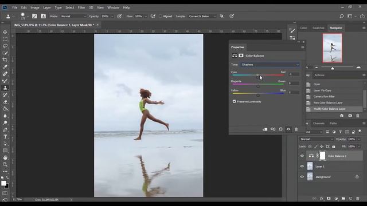Toggle the Preserve Luminosity checkbox
This screenshot has width=367, height=206.
click(235, 101)
